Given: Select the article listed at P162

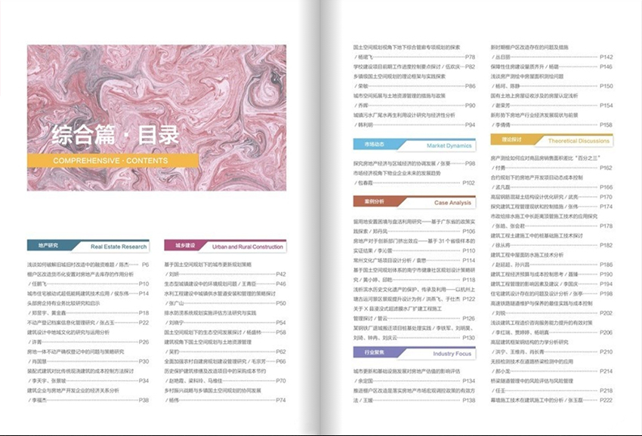Looking at the screenshot, I should point(606,167).
